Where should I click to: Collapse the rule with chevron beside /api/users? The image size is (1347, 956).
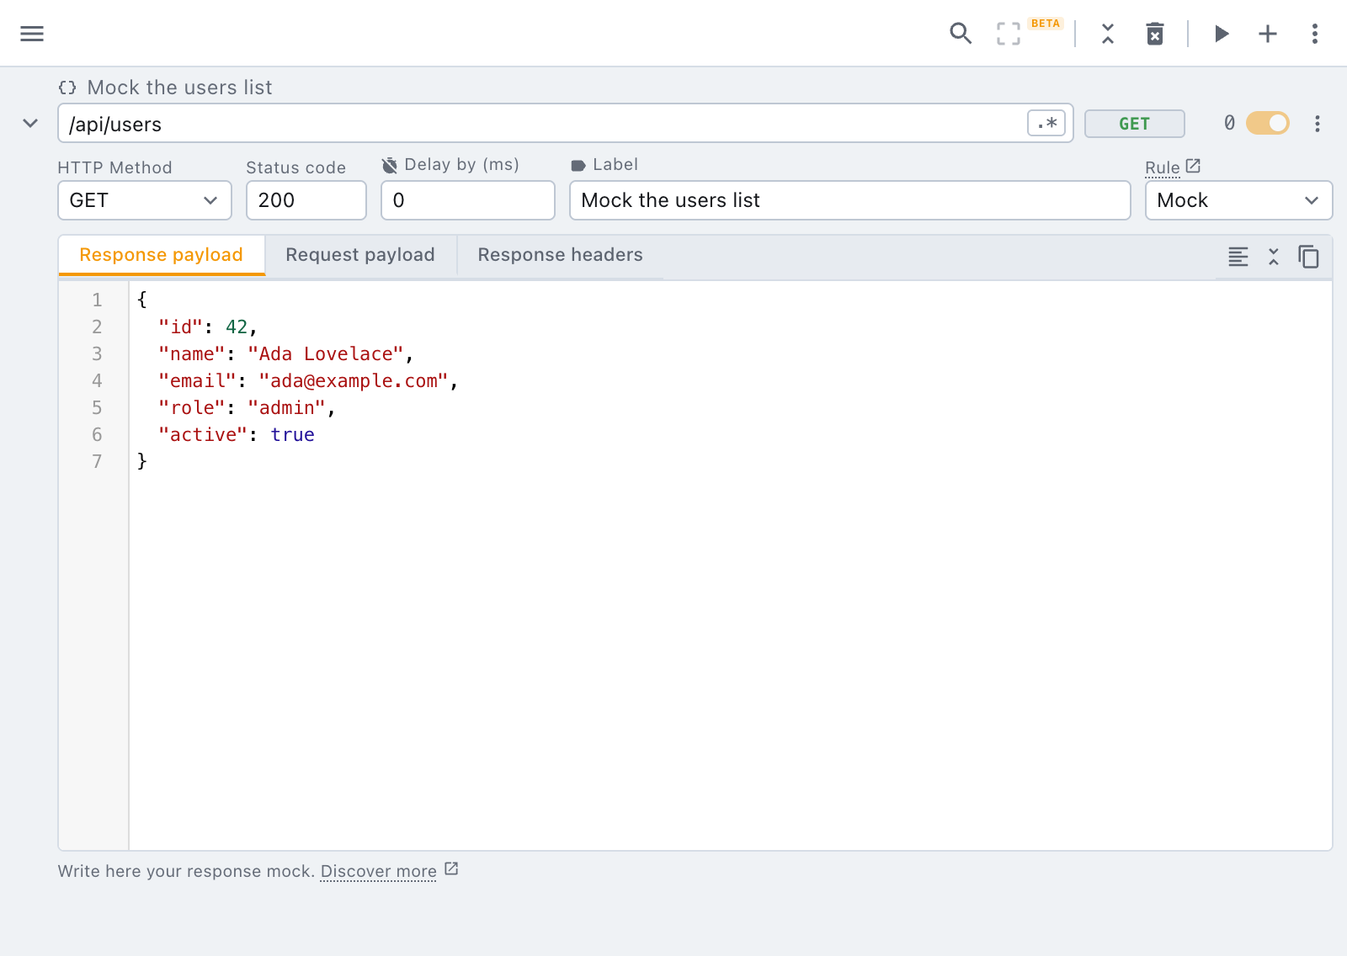coord(30,124)
